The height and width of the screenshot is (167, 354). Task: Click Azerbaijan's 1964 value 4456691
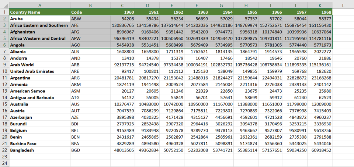click(221, 117)
